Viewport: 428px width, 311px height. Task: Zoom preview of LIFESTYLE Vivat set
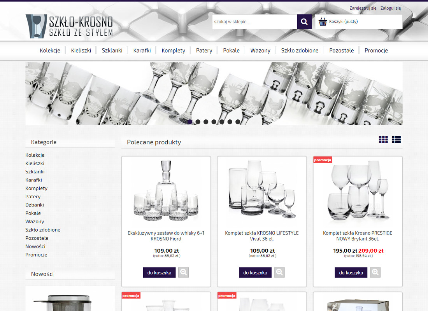279,272
